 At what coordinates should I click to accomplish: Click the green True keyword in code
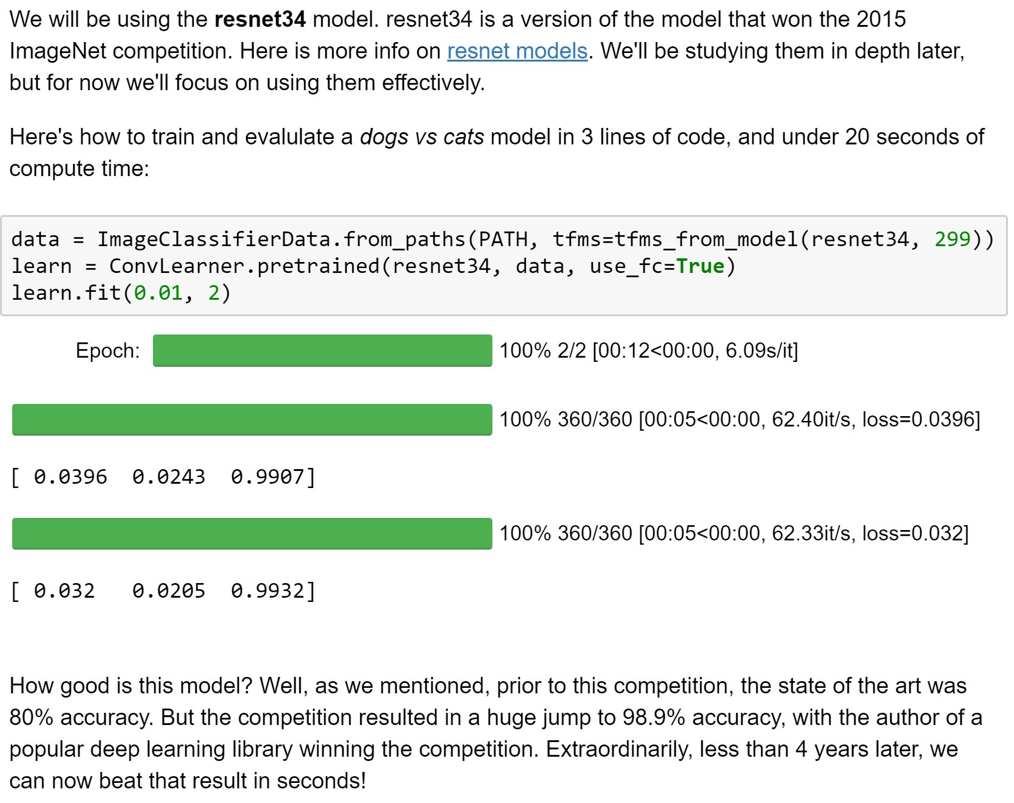pos(700,266)
